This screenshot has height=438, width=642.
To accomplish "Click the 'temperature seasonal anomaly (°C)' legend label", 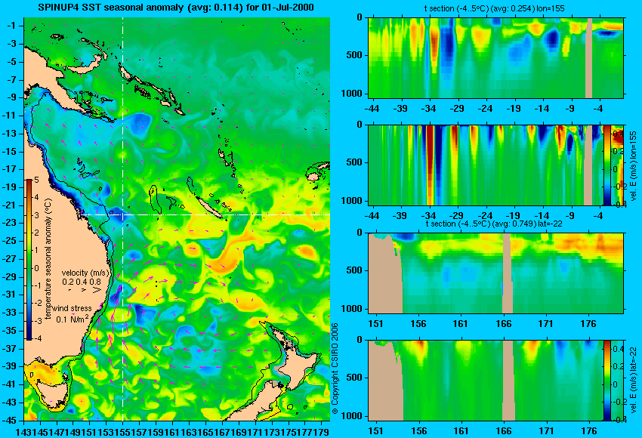I will [x=48, y=259].
